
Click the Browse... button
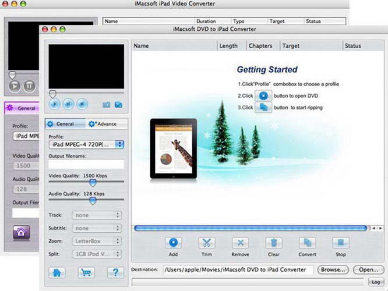[334, 269]
